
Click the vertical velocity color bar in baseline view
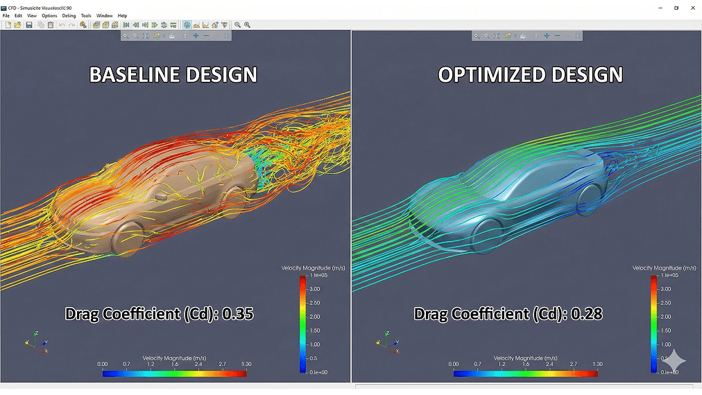302,324
